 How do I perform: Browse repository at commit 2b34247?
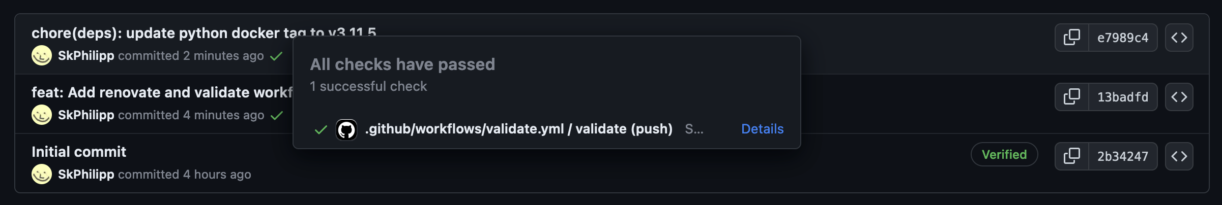tap(1179, 156)
